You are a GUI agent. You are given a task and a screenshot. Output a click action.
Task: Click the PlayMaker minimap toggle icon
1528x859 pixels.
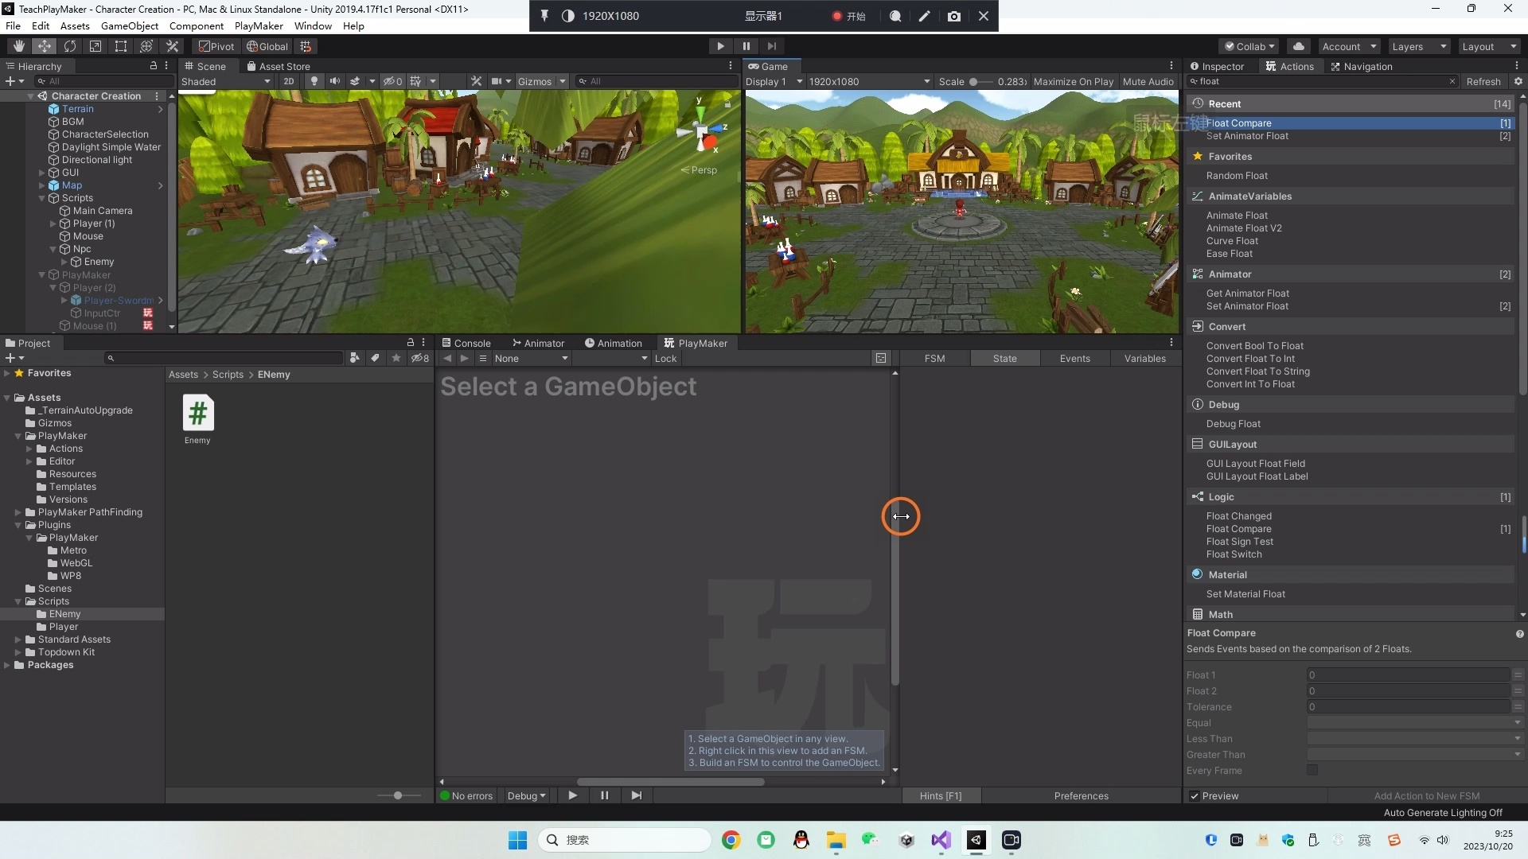(x=880, y=359)
